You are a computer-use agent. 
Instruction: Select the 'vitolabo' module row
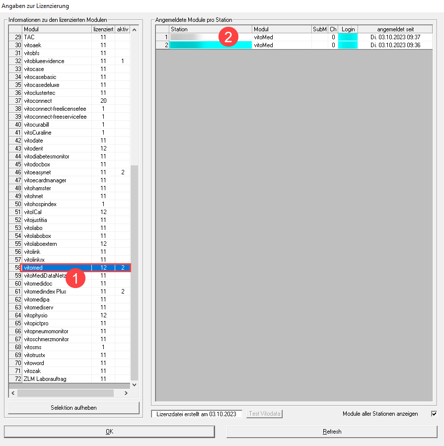point(70,228)
